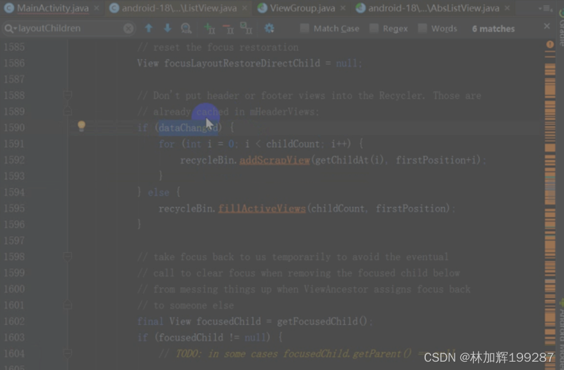564x370 pixels.
Task: Click line number 1585 in gutter
Action: point(14,47)
